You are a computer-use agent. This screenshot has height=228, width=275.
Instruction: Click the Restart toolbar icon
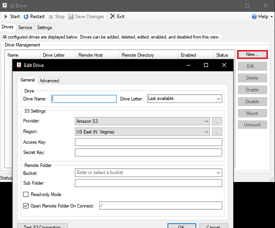(26, 16)
